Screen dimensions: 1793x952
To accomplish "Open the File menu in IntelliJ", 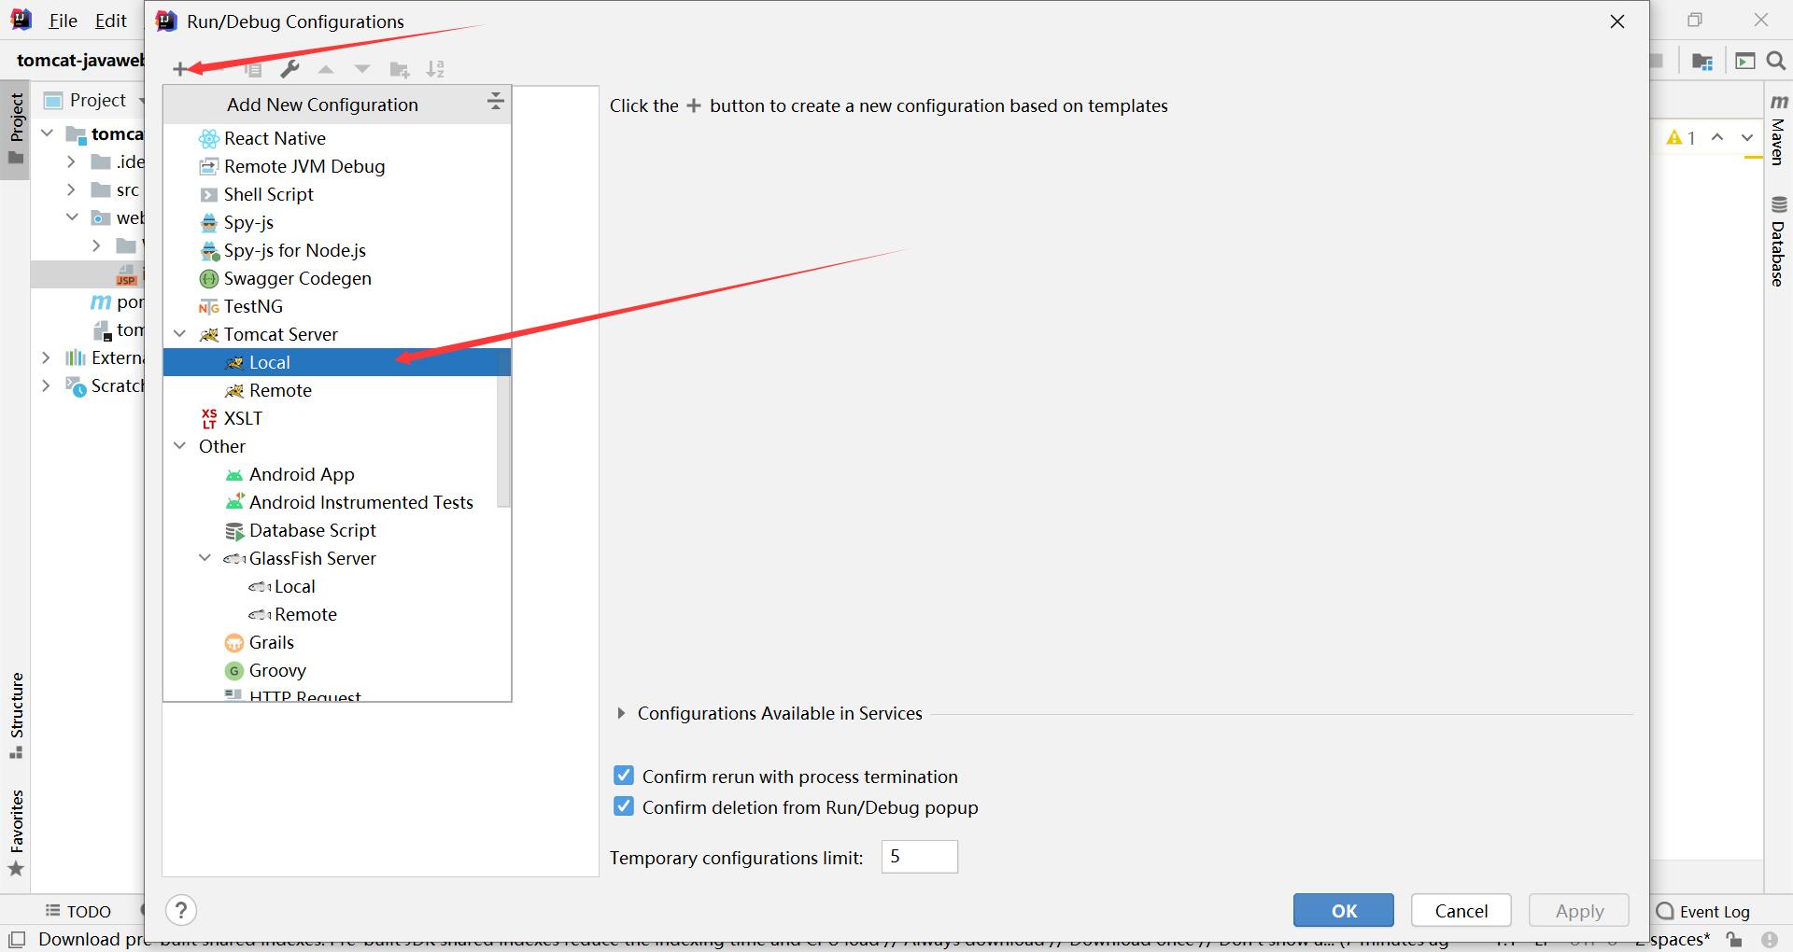I will click(x=63, y=21).
